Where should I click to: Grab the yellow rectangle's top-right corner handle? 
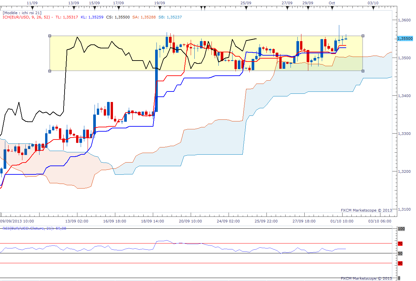tap(363, 36)
